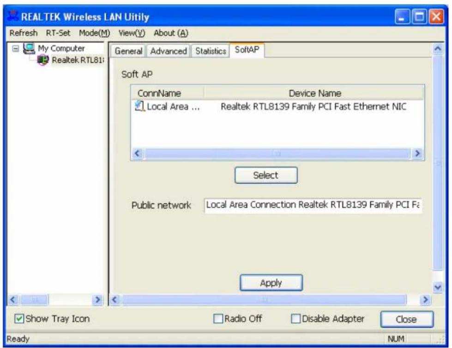Switch to the SoftAP tab
Screen dimensions: 452x348
pos(247,50)
